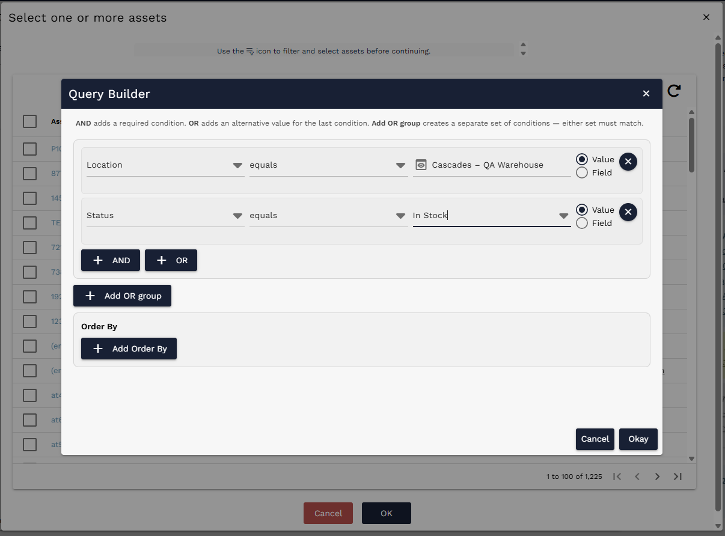Select Value radio for the Location condition

click(x=582, y=159)
